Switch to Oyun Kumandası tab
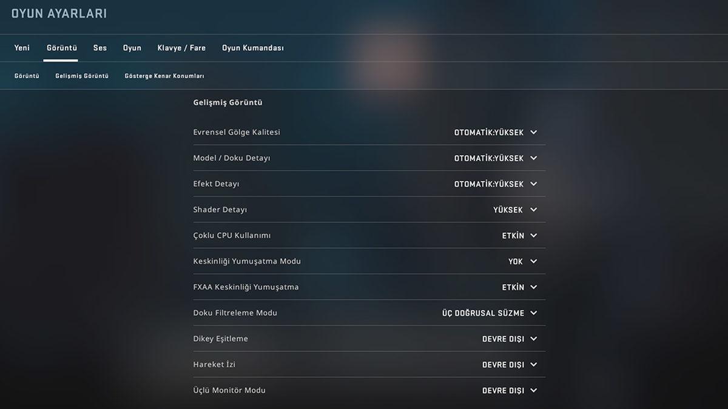Image resolution: width=728 pixels, height=409 pixels. coord(252,48)
